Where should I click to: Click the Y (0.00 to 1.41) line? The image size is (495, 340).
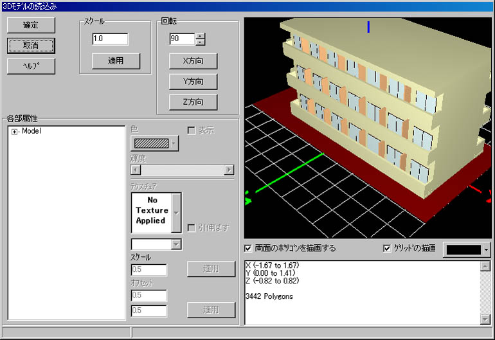click(x=270, y=273)
